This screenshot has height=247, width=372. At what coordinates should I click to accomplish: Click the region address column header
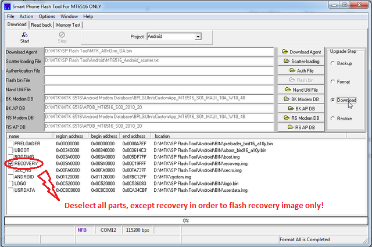point(70,136)
